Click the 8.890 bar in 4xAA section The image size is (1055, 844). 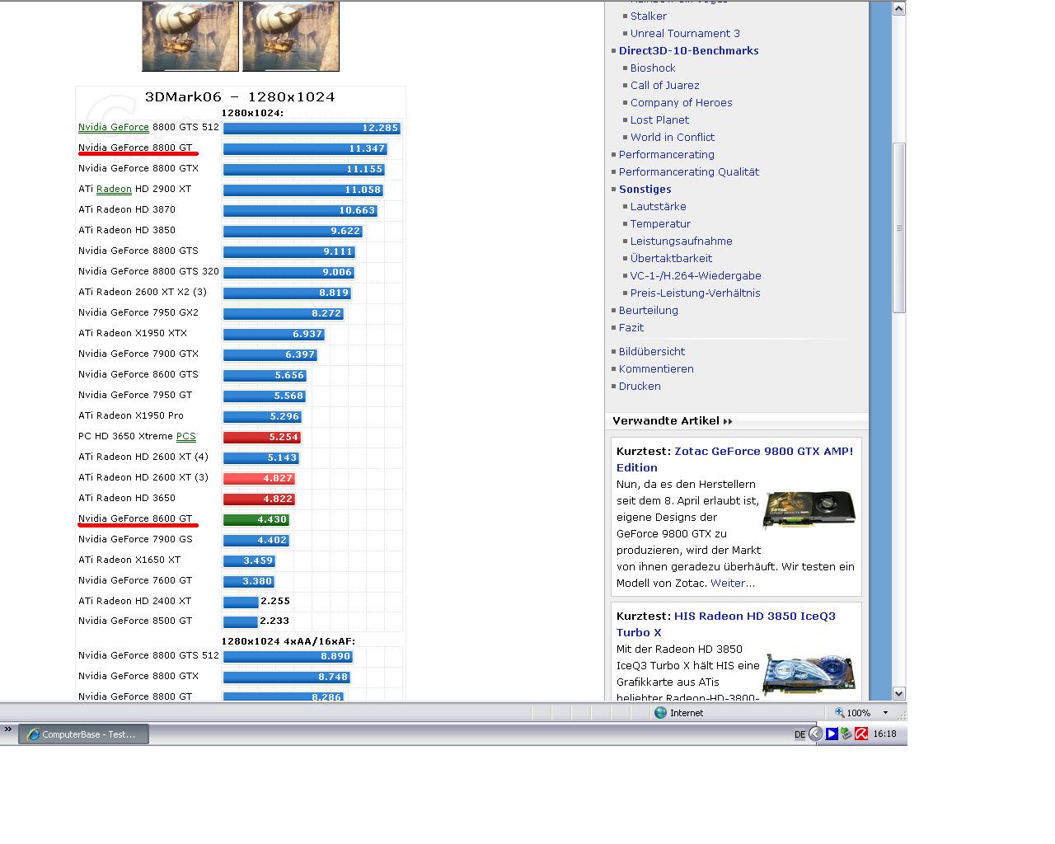click(x=288, y=656)
